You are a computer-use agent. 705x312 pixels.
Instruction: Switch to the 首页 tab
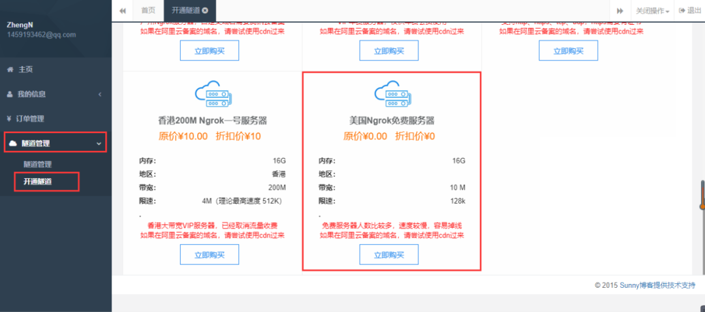tap(148, 11)
